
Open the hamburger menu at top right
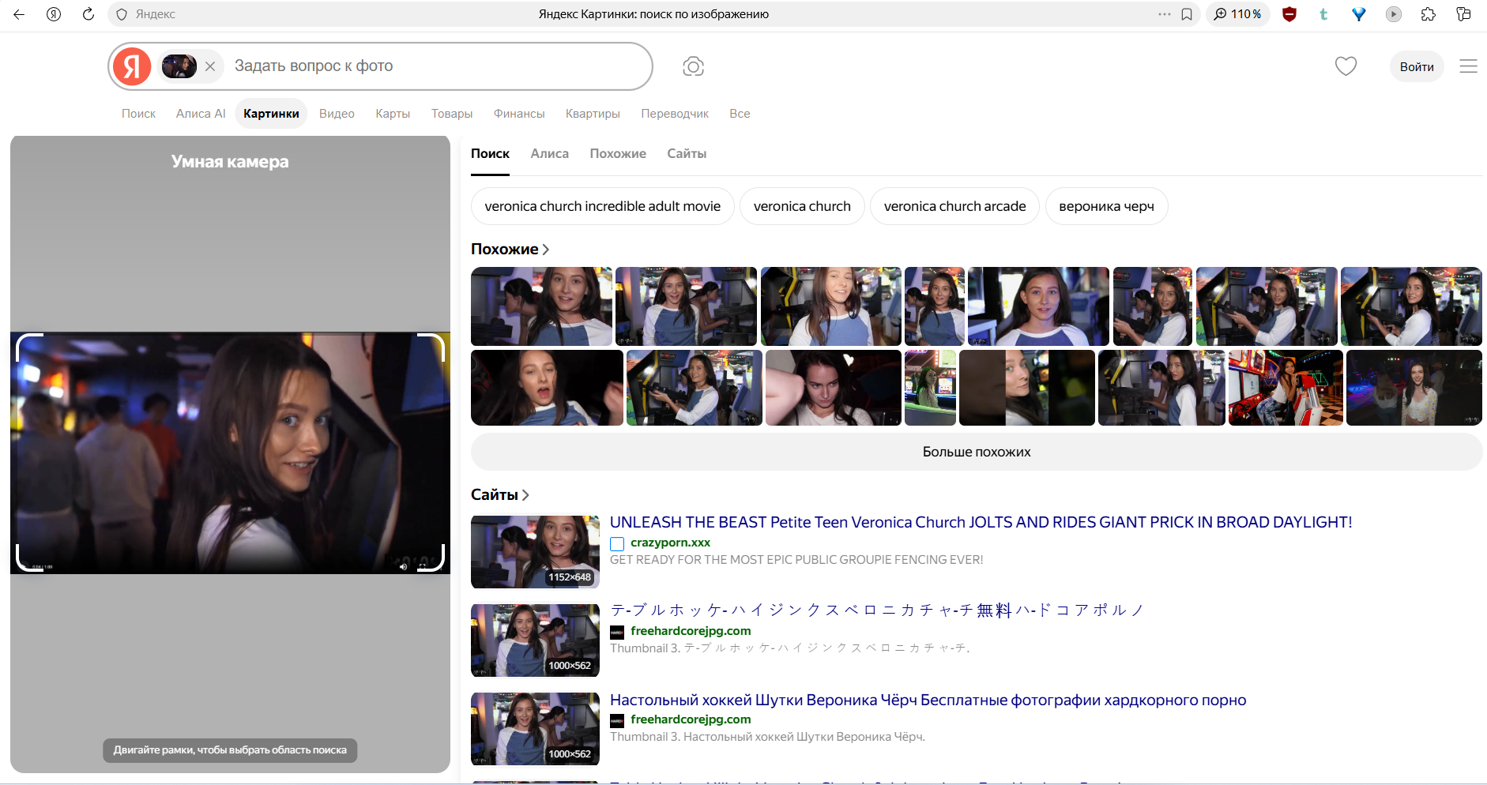[x=1468, y=66]
